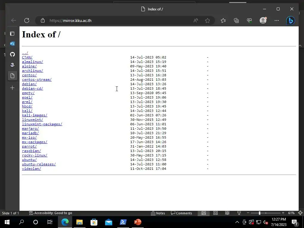
Task: Open the parrot/ directory
Action: [29, 146]
